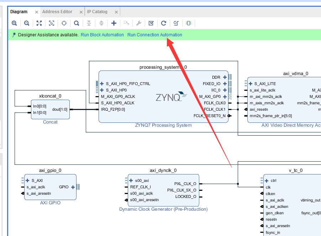Select the dout[1:0] pin on Concat
This screenshot has height=236, width=321.
click(59, 109)
